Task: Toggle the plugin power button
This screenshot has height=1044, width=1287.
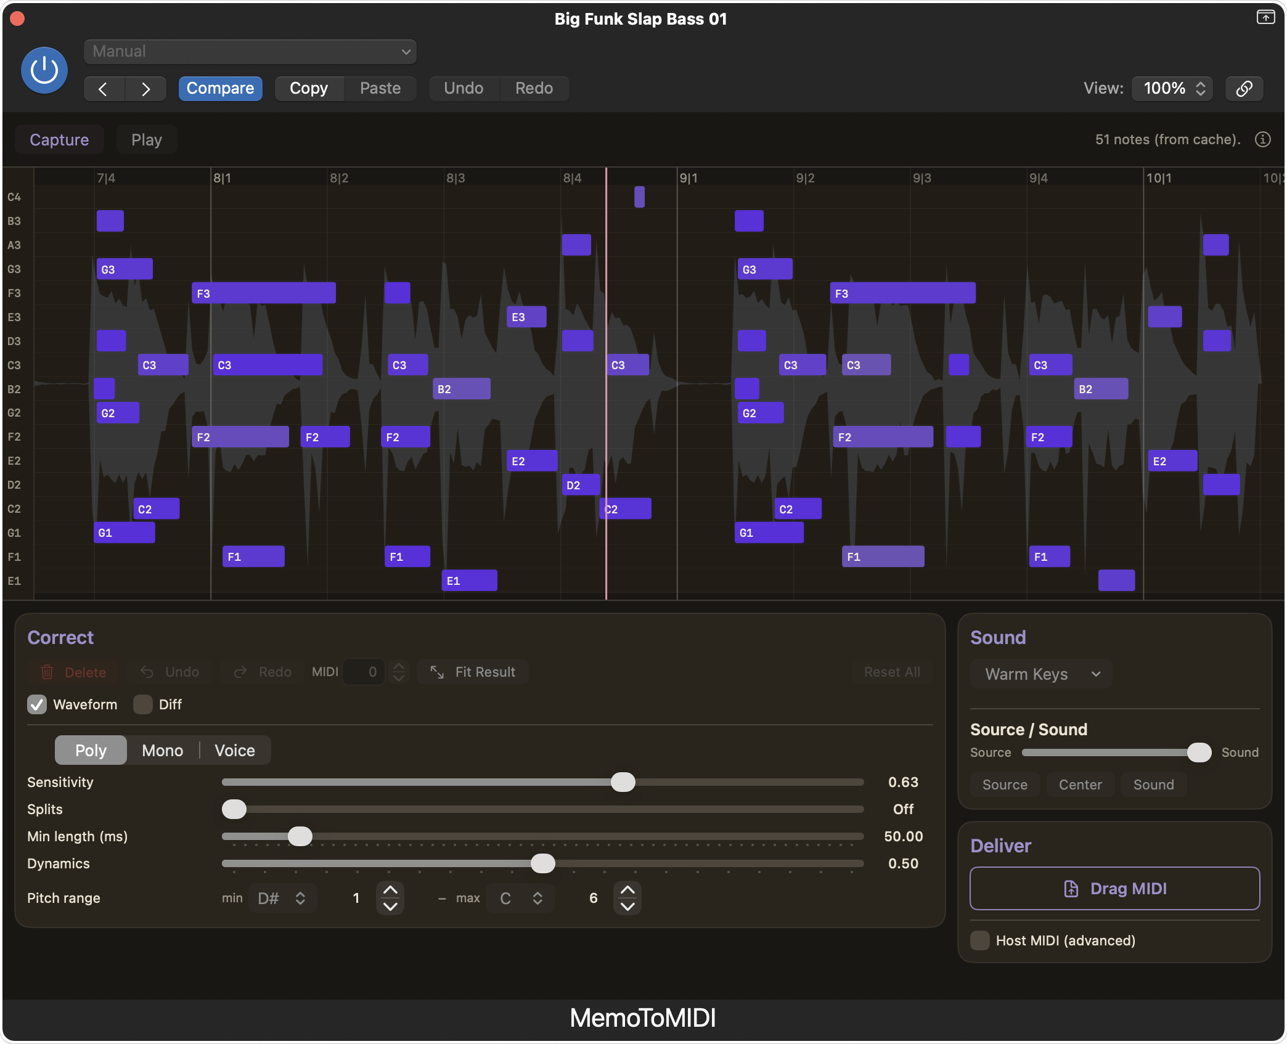Action: click(x=44, y=70)
